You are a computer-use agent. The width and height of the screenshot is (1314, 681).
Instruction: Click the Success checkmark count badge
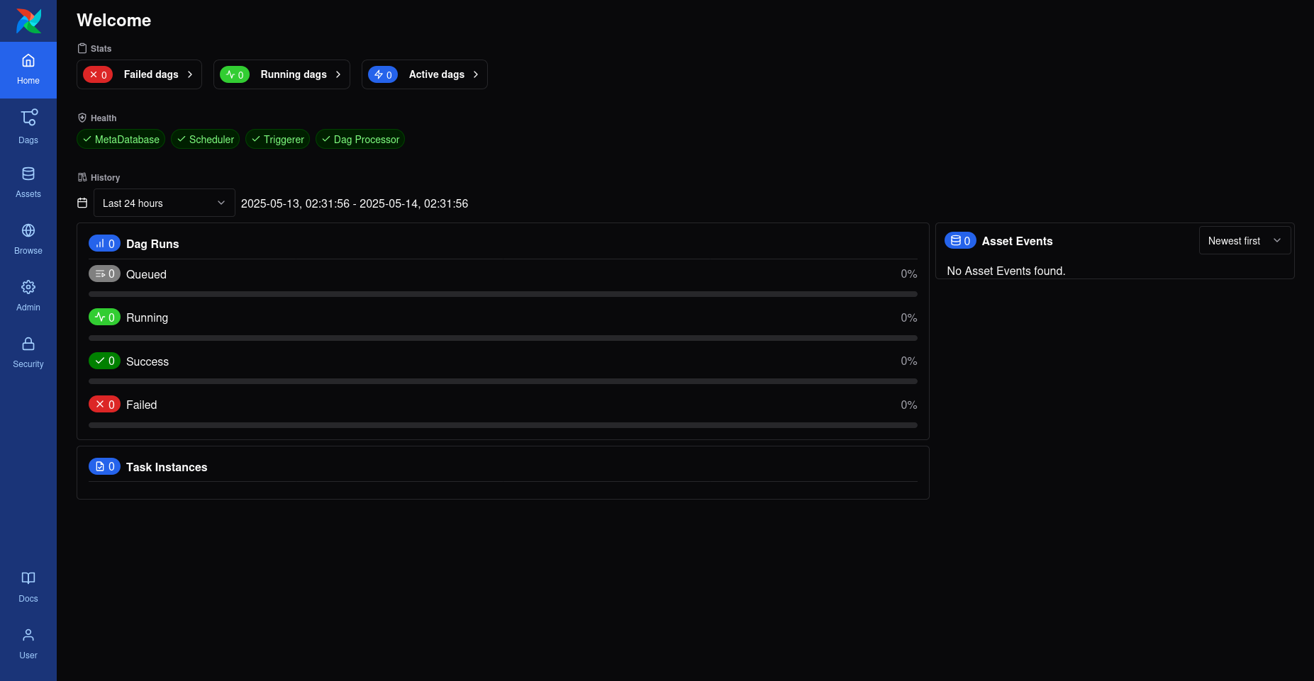click(104, 361)
